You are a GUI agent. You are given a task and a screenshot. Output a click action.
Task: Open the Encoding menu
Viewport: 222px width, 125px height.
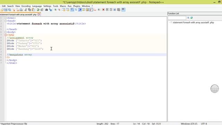26,6
